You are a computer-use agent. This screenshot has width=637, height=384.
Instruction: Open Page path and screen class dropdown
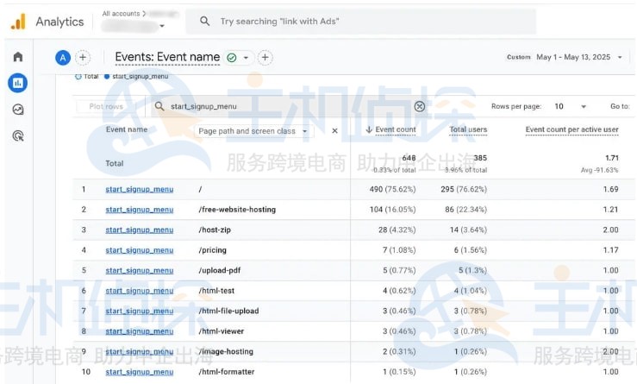pos(253,131)
